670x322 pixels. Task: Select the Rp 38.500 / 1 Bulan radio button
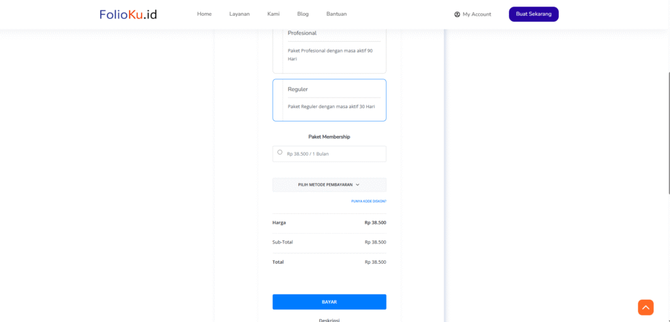(x=280, y=152)
